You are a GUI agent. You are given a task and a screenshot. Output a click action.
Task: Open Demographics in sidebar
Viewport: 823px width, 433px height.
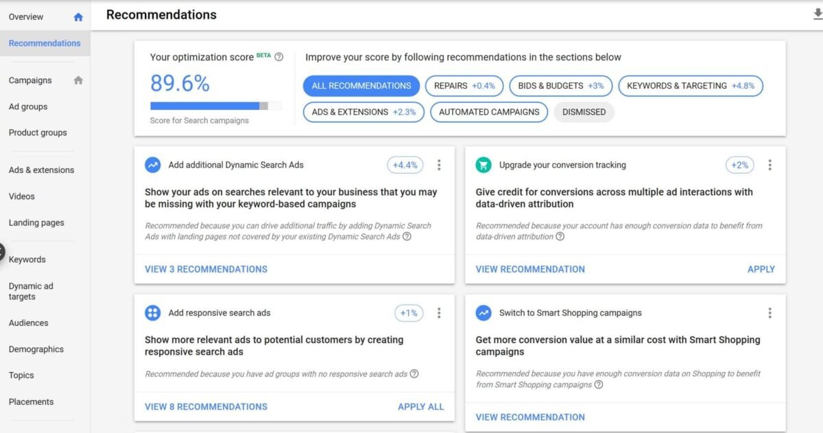click(x=36, y=349)
